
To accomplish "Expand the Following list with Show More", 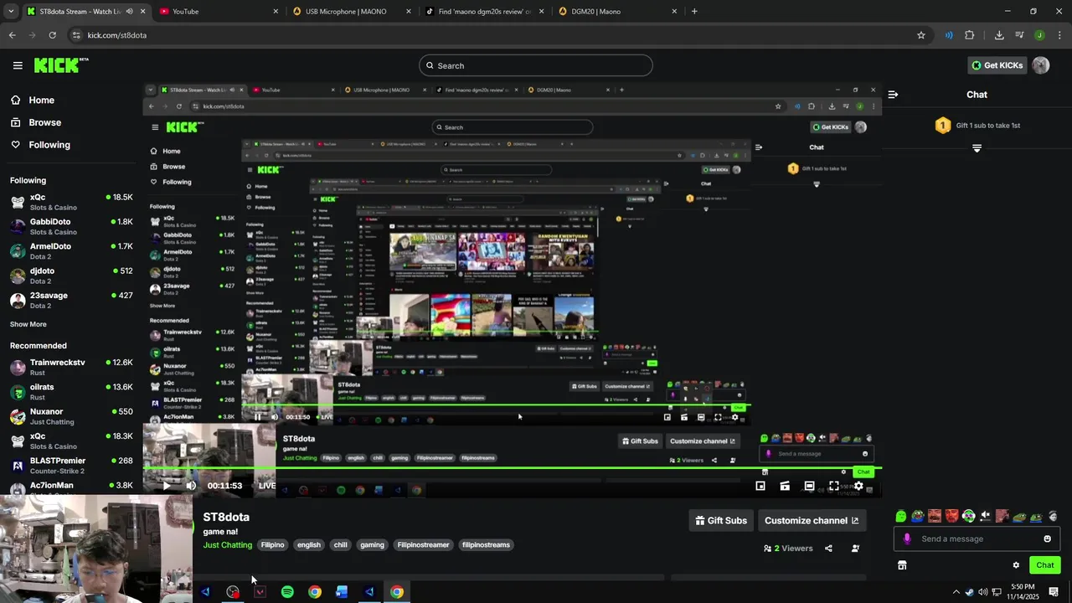I will [28, 324].
